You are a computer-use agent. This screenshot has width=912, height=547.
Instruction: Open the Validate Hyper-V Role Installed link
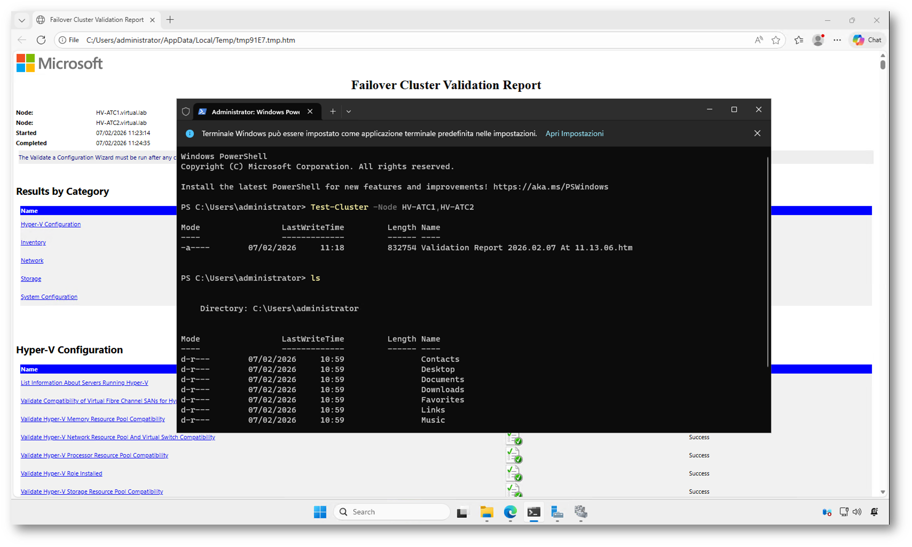pyautogui.click(x=61, y=474)
